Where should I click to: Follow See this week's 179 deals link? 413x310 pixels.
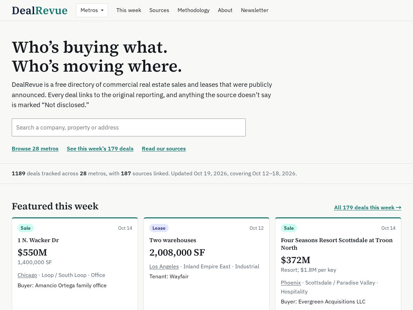point(100,149)
